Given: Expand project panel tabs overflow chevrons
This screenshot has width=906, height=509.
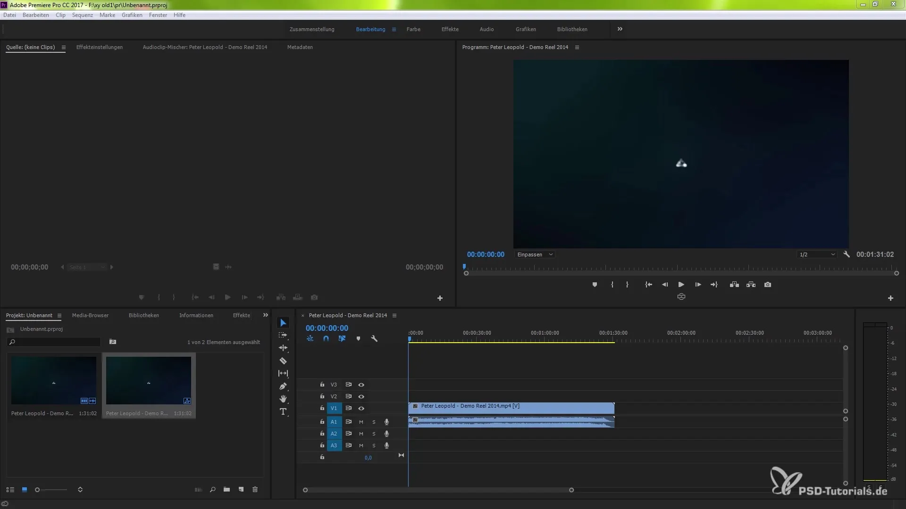Looking at the screenshot, I should [266, 315].
